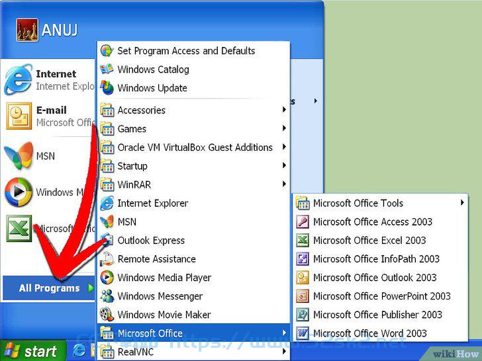482x361 pixels.
Task: Click the All Programs button
Action: point(49,288)
